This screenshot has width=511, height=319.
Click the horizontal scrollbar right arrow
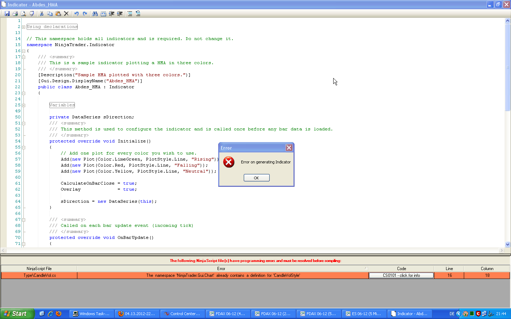(502, 251)
